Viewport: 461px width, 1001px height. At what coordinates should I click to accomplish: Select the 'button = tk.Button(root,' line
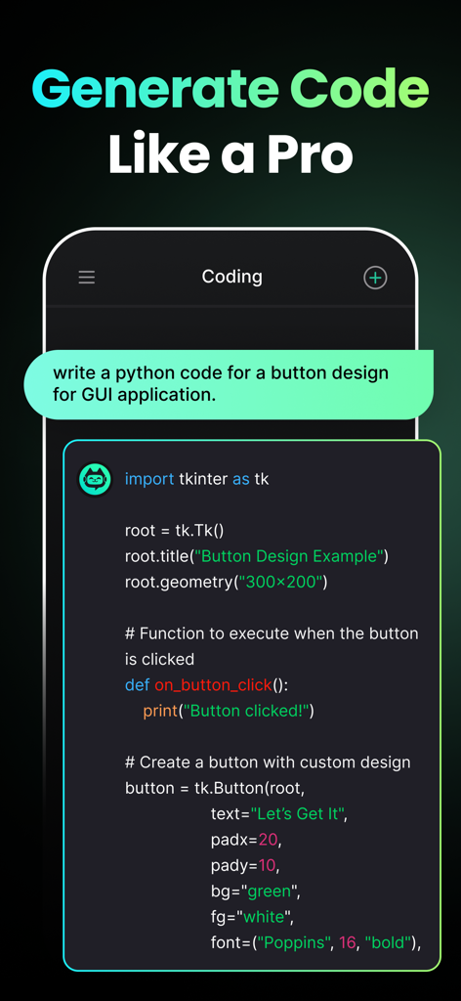tap(215, 788)
